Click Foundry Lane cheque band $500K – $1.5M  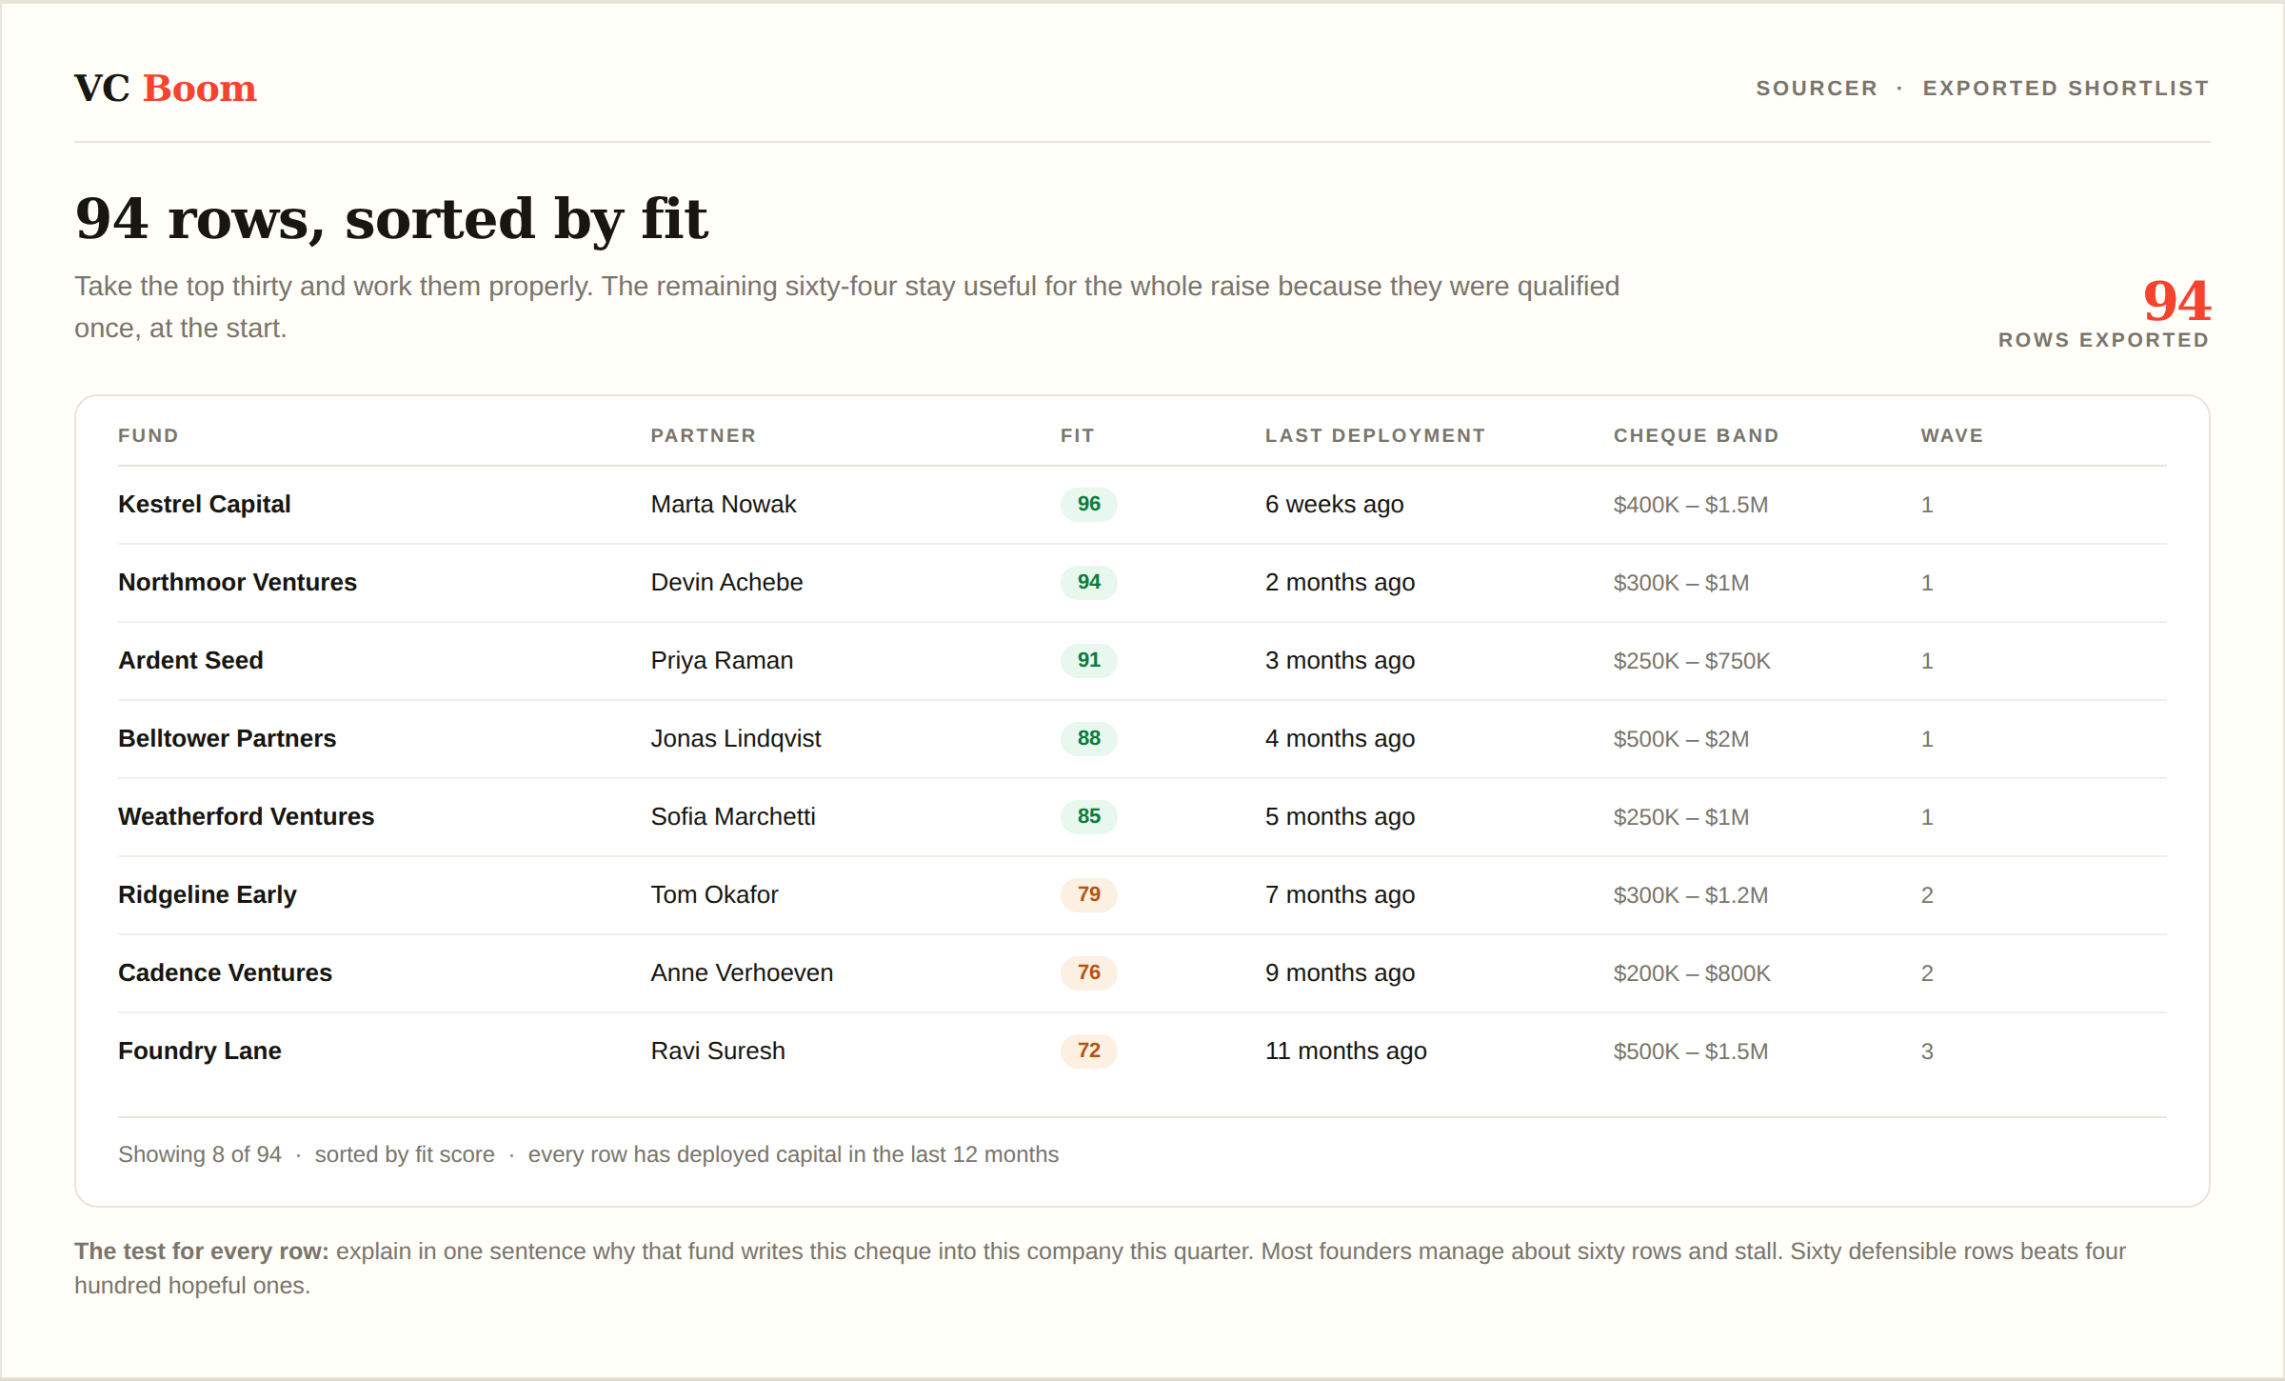coord(1690,1051)
